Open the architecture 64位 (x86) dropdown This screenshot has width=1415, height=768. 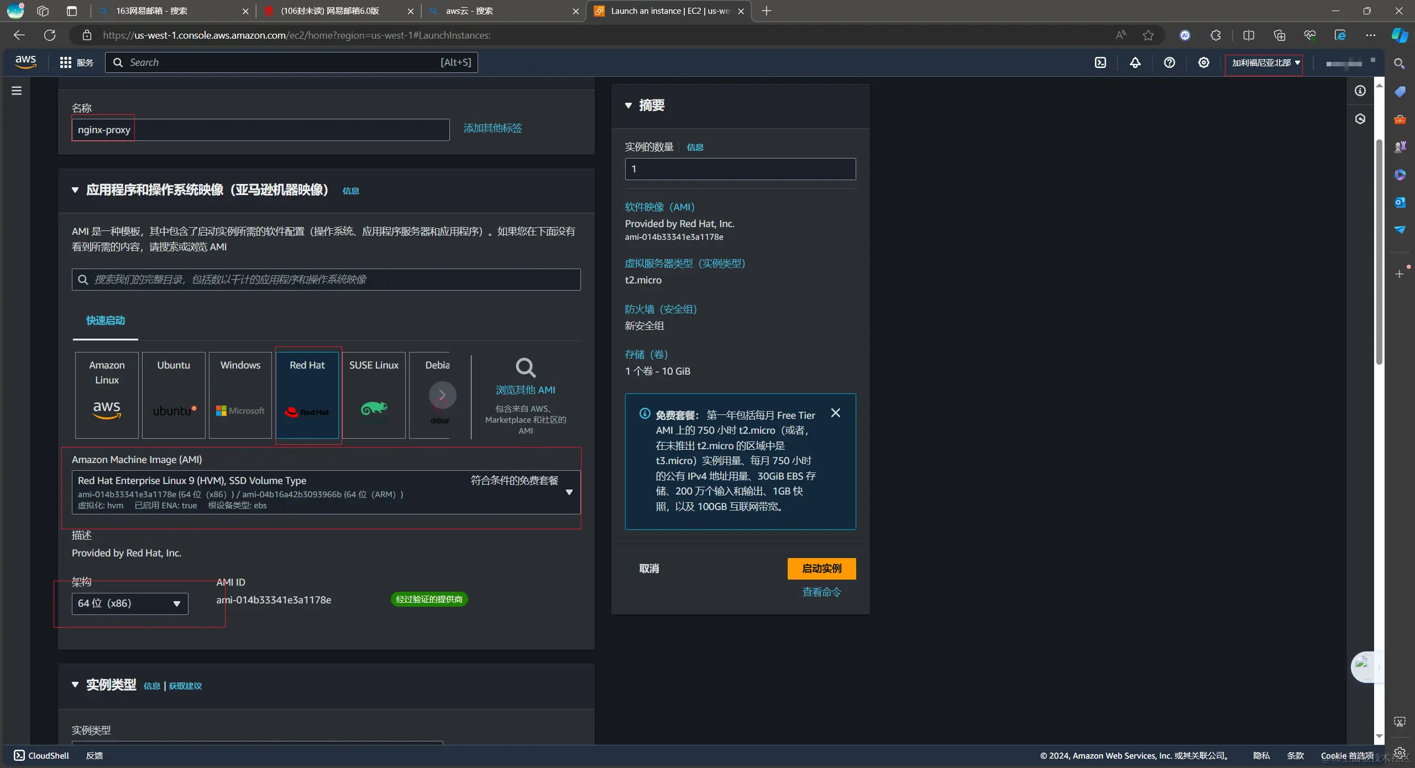pos(130,603)
